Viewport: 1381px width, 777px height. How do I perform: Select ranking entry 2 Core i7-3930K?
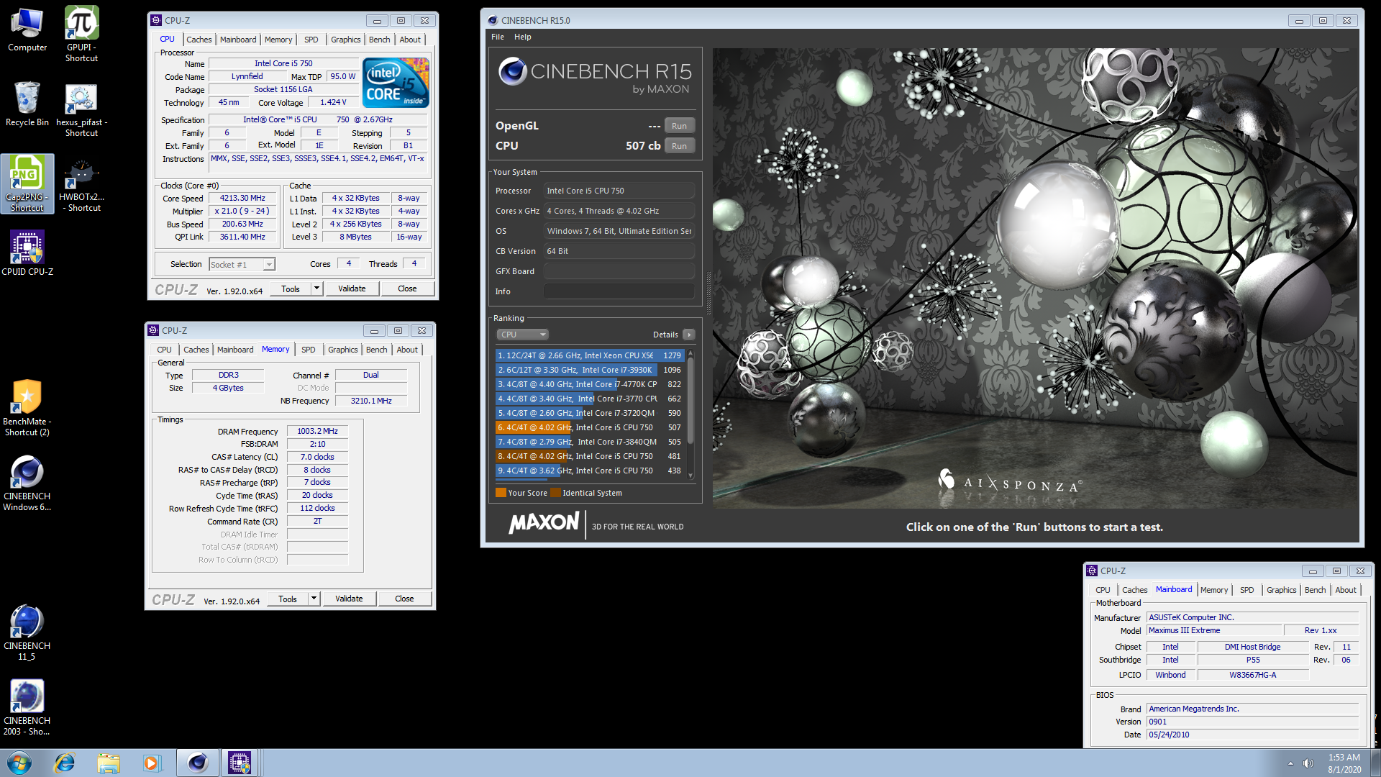(589, 370)
